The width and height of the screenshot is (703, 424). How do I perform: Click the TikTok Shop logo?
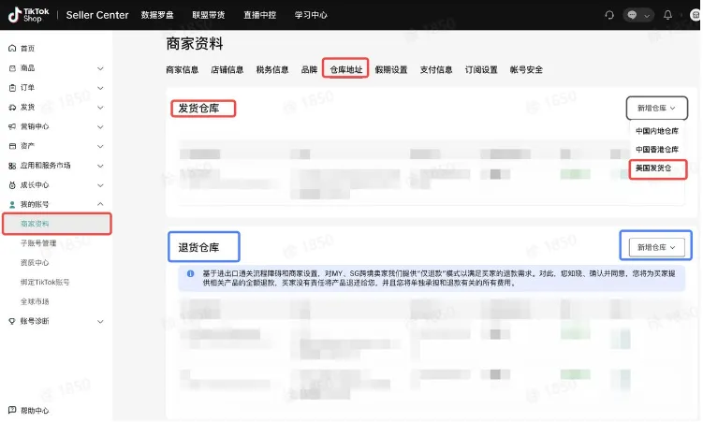(x=28, y=15)
